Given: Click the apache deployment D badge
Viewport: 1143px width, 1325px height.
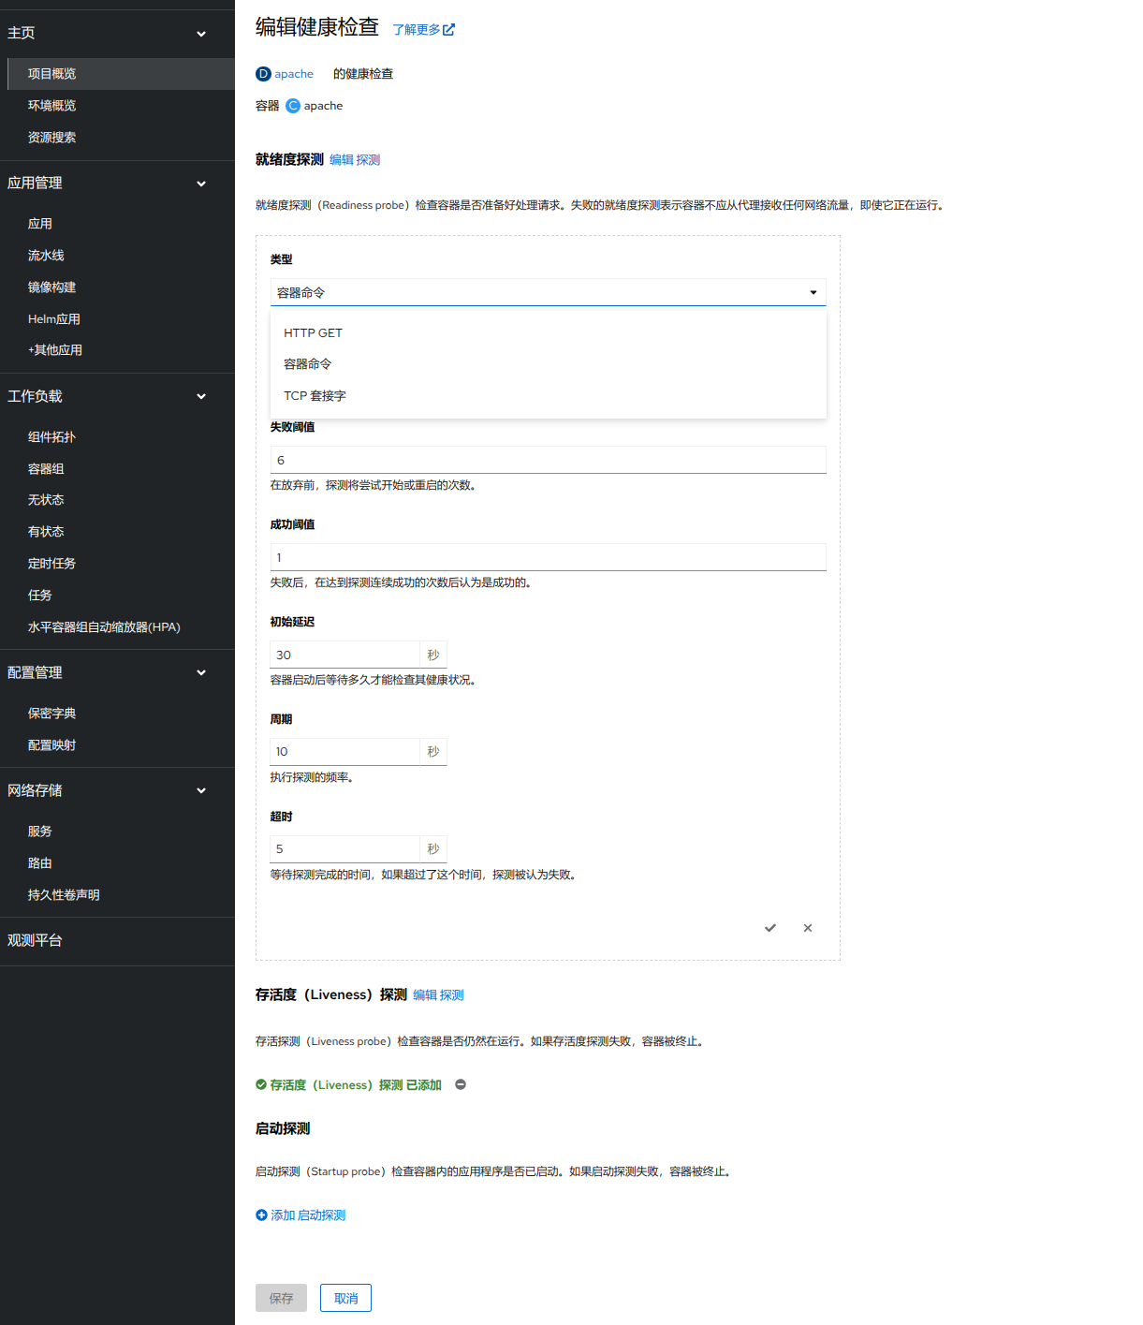Looking at the screenshot, I should [x=263, y=74].
